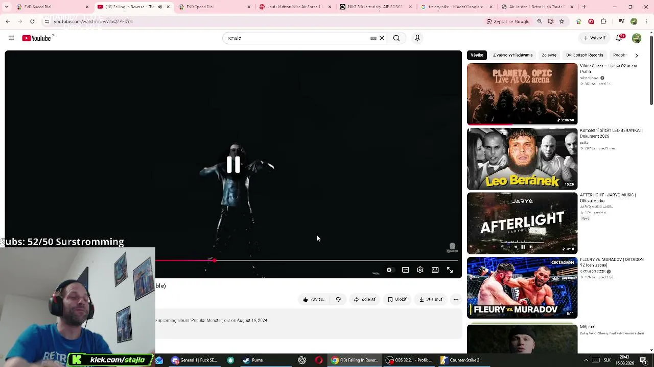
Task: Open 'Viktor Sheen - Live @ O2 arena' title
Action: [608, 69]
